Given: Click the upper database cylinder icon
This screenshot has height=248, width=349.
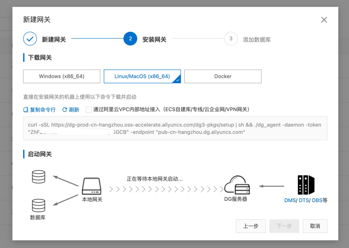Looking at the screenshot, I should [x=38, y=177].
